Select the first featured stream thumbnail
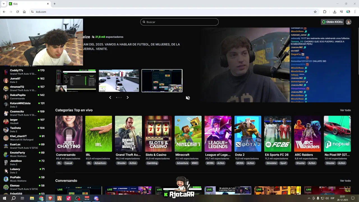The height and width of the screenshot is (202, 359). [x=75, y=81]
